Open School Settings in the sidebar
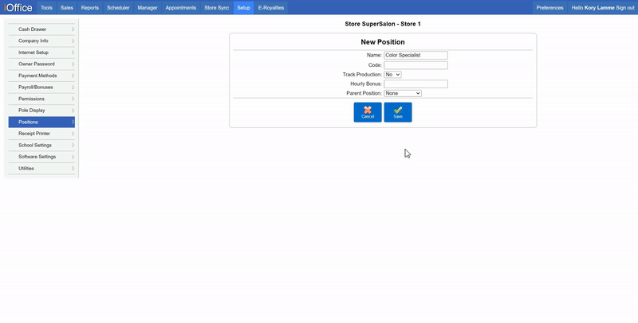638x323 pixels. pos(41,146)
